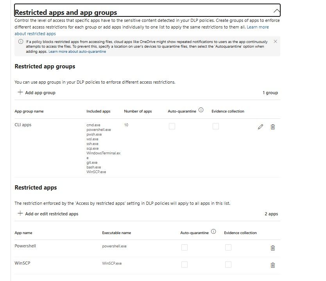Click the CLI apps group name
Image resolution: width=326 pixels, height=281 pixels.
tap(23, 125)
